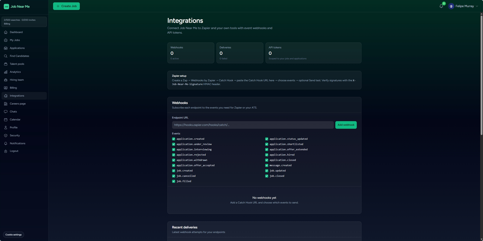Toggle job.cancelled checkbox
This screenshot has width=483, height=241.
pos(173,176)
